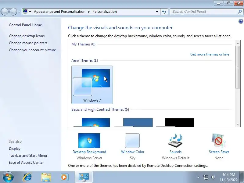Open Desktop Background wallpaper icon
The width and height of the screenshot is (244, 183).
click(x=89, y=141)
